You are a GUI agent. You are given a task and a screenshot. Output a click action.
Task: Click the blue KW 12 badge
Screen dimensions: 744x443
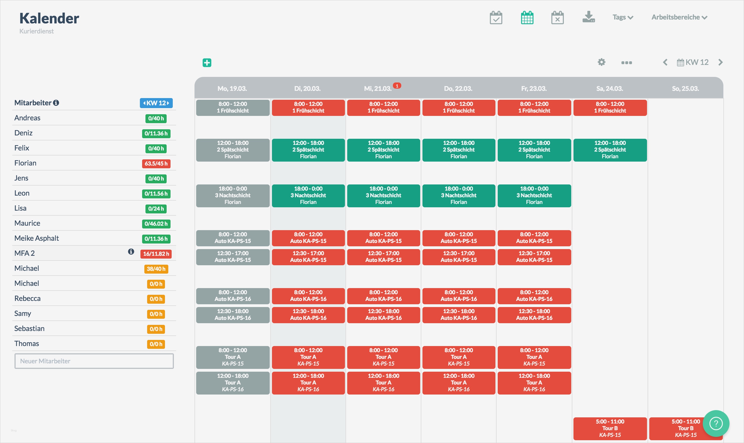pyautogui.click(x=156, y=103)
